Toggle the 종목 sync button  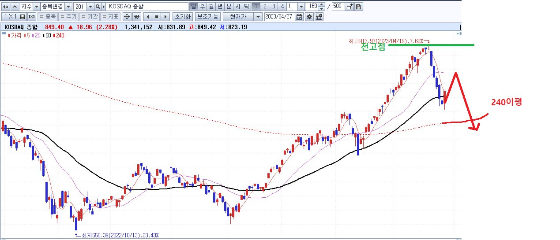point(48,17)
